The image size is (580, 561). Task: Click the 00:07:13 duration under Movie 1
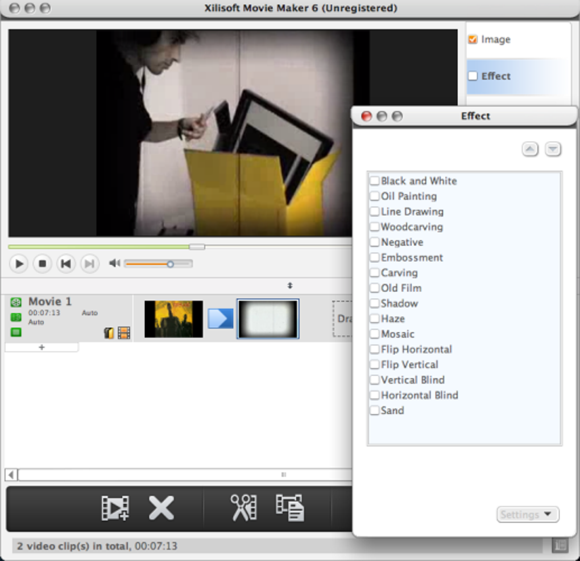click(44, 313)
